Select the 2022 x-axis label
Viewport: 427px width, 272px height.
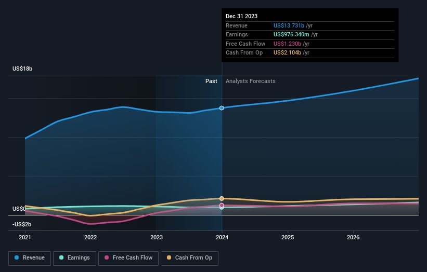point(90,237)
